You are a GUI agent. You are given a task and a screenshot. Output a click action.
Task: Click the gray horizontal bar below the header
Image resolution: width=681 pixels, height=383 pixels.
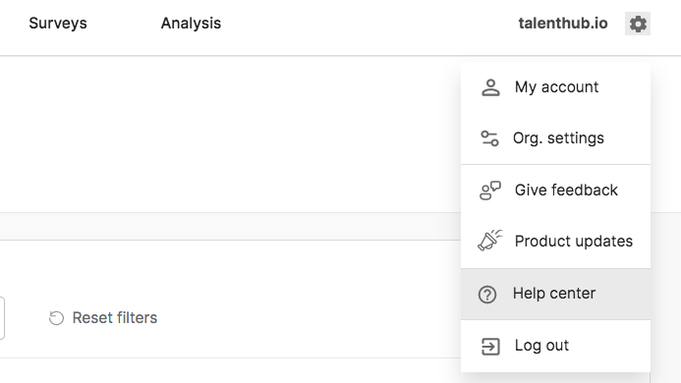(230, 226)
